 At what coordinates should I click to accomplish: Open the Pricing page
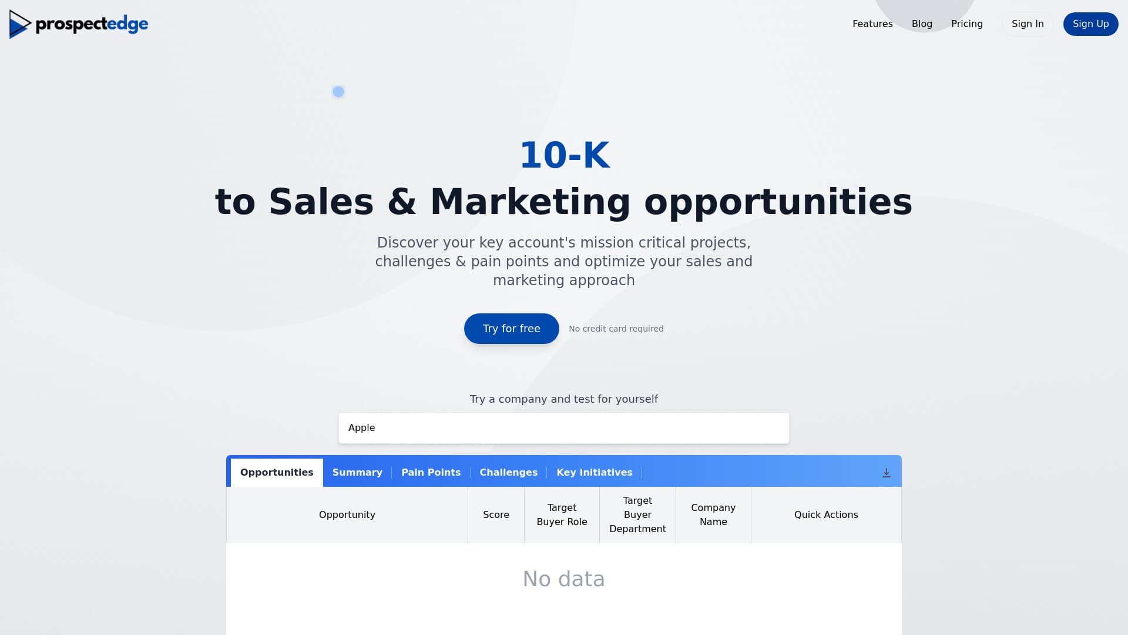[x=966, y=24]
